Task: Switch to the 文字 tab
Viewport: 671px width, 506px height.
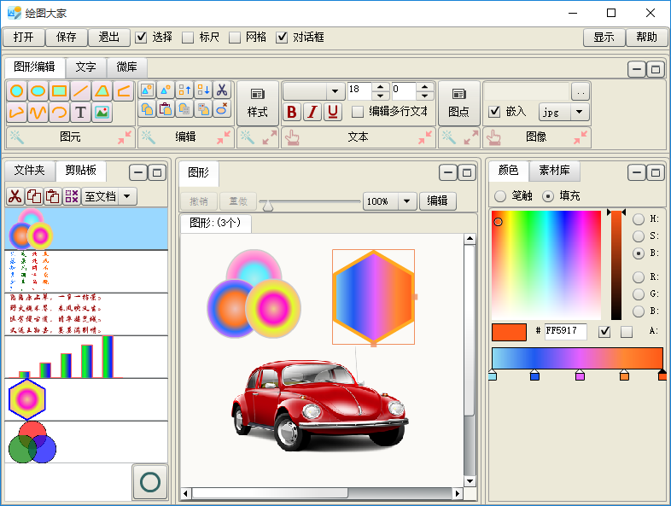Action: (85, 67)
